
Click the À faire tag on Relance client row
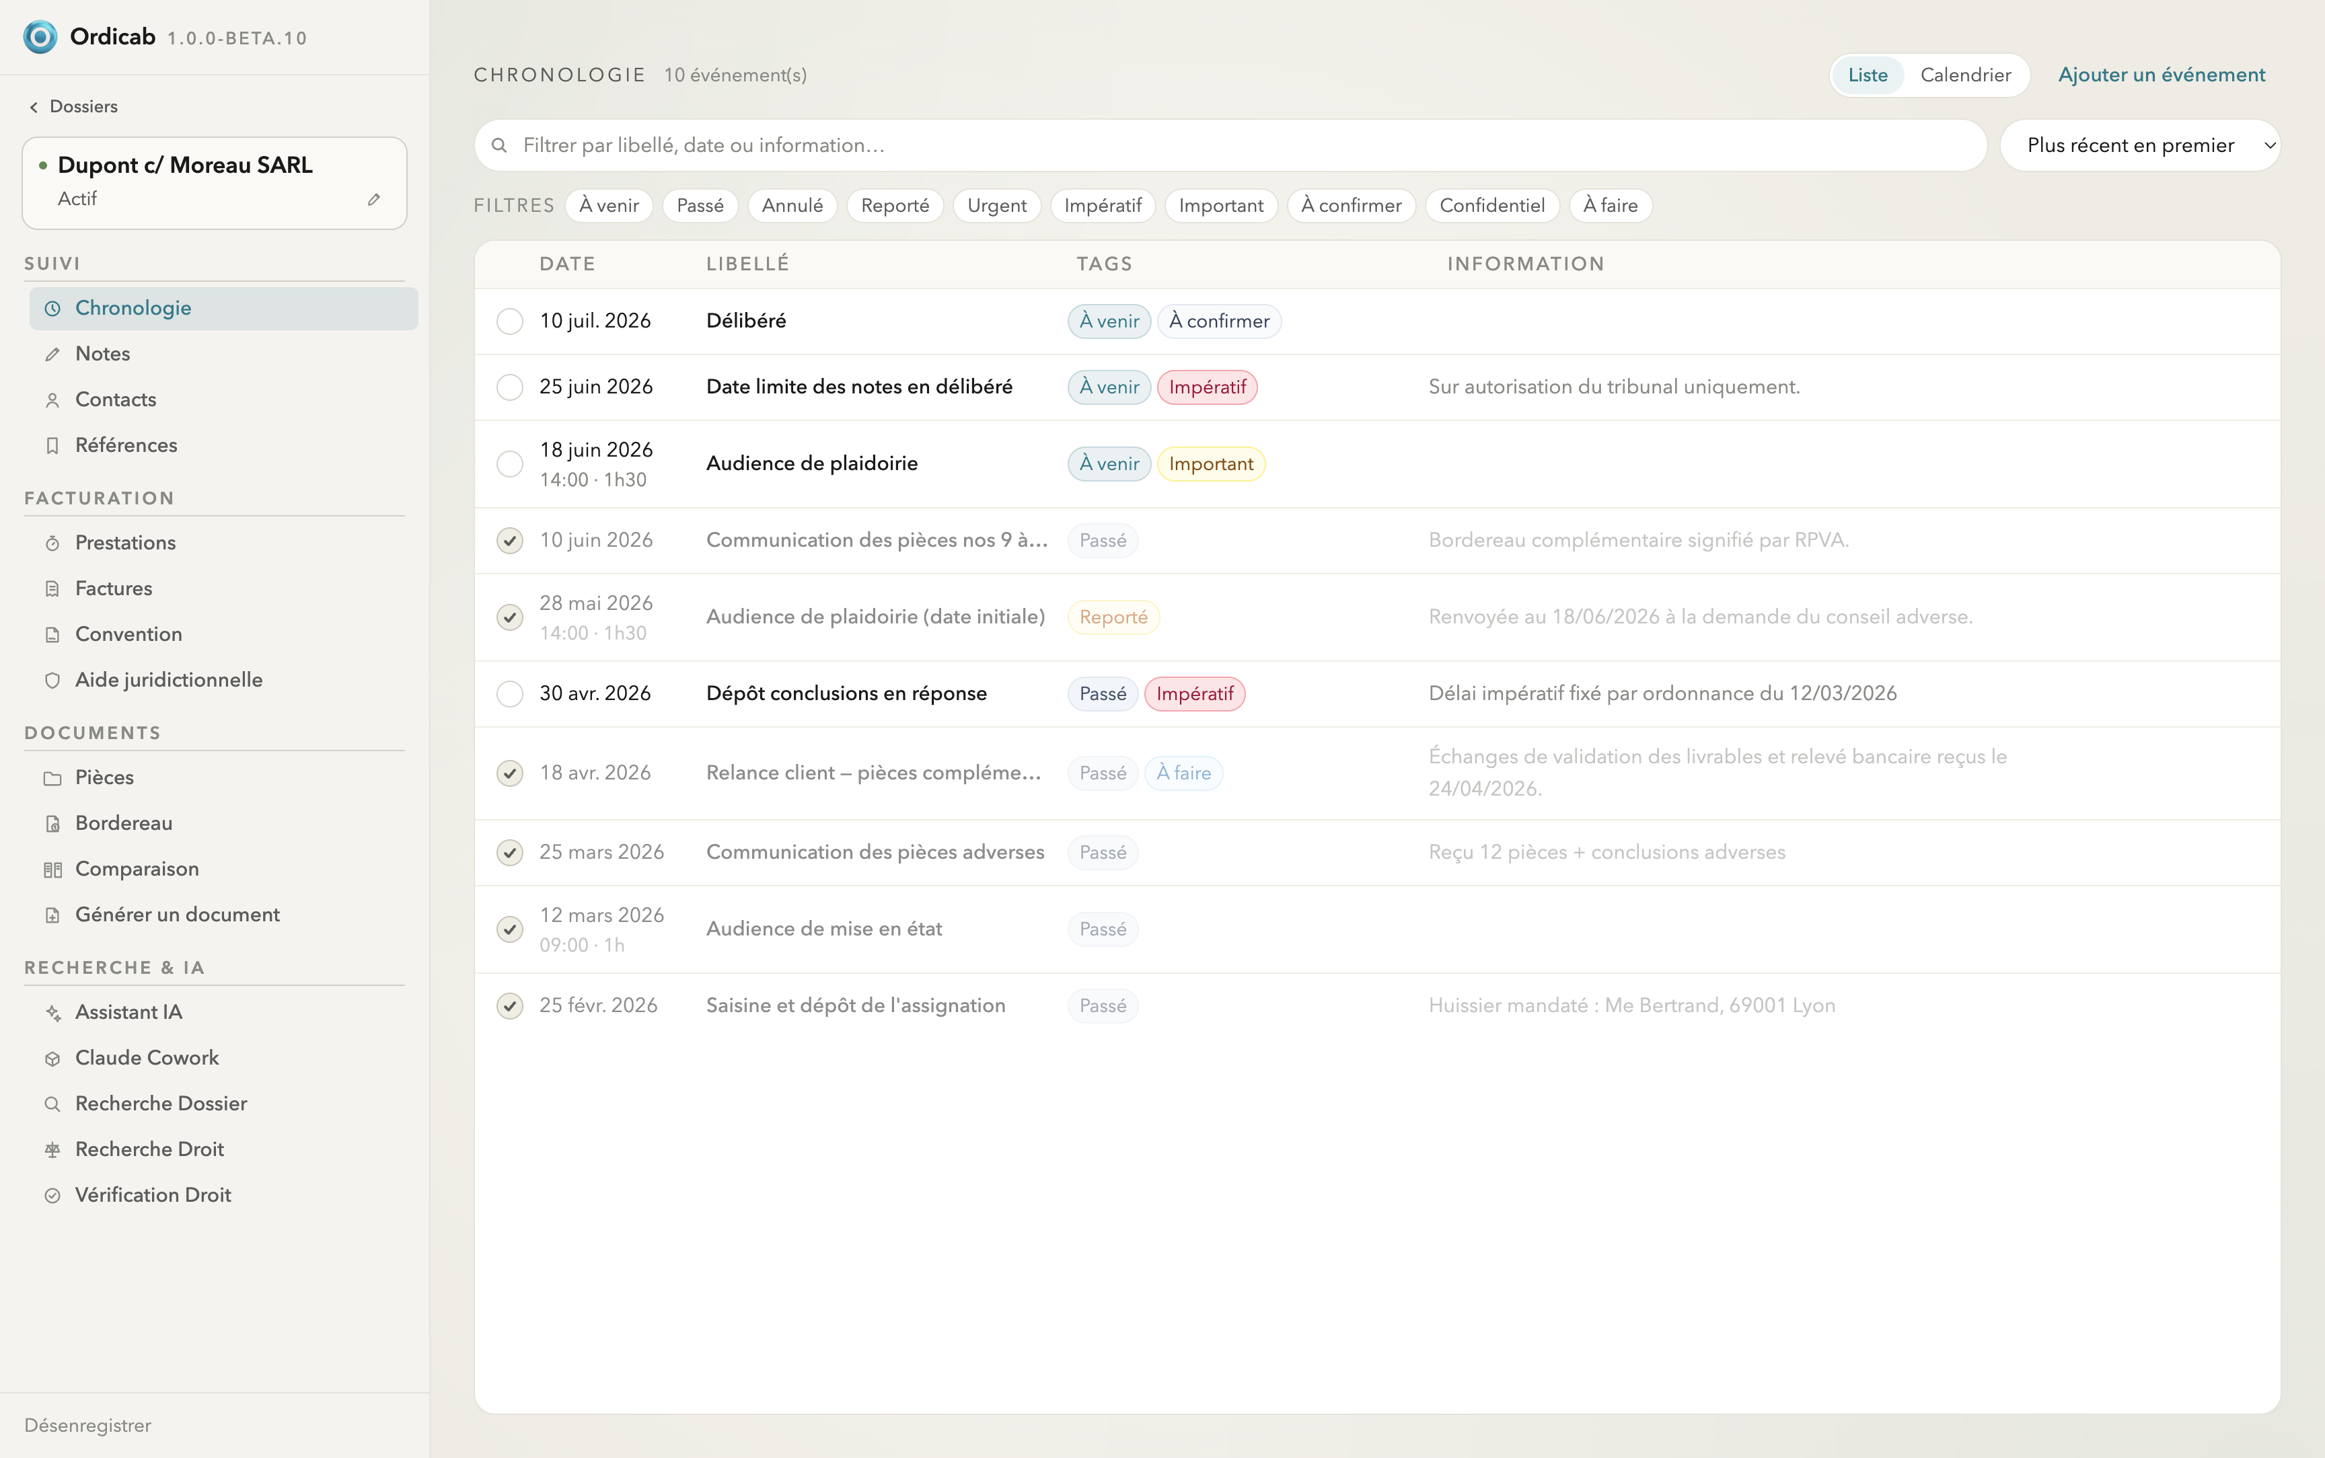point(1183,773)
